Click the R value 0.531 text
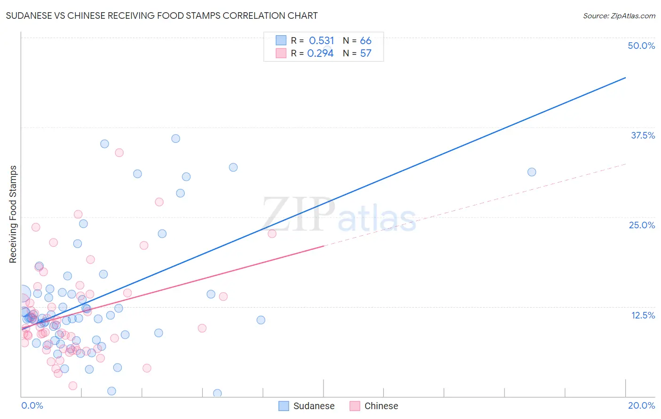 pos(322,40)
